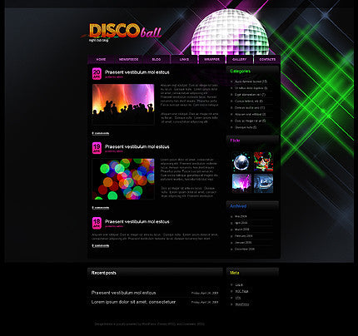358x336 pixels.
Task: Open the second post title link
Action: pos(137,146)
